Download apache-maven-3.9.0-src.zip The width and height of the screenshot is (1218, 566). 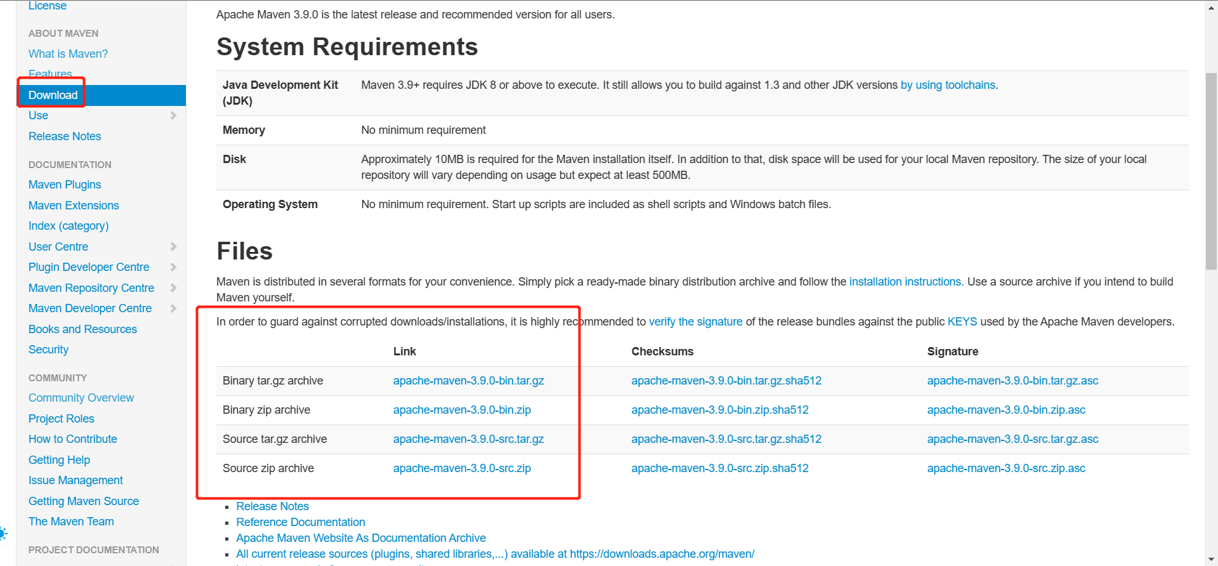462,468
